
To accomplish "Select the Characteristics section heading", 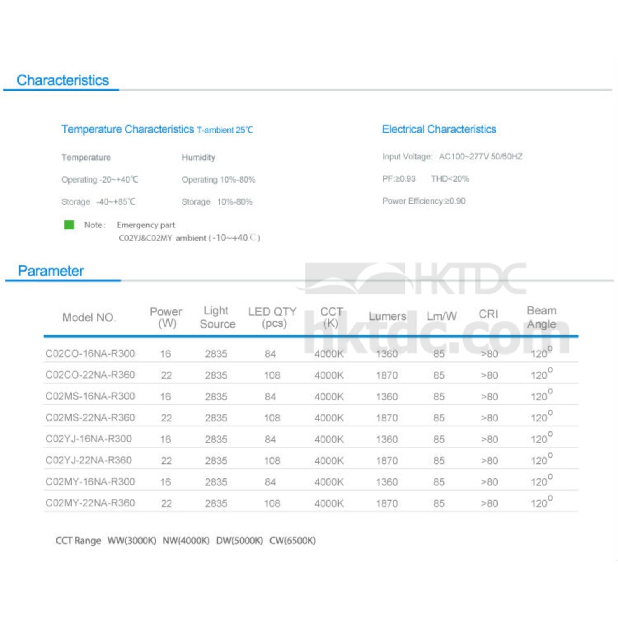I will pos(63,80).
